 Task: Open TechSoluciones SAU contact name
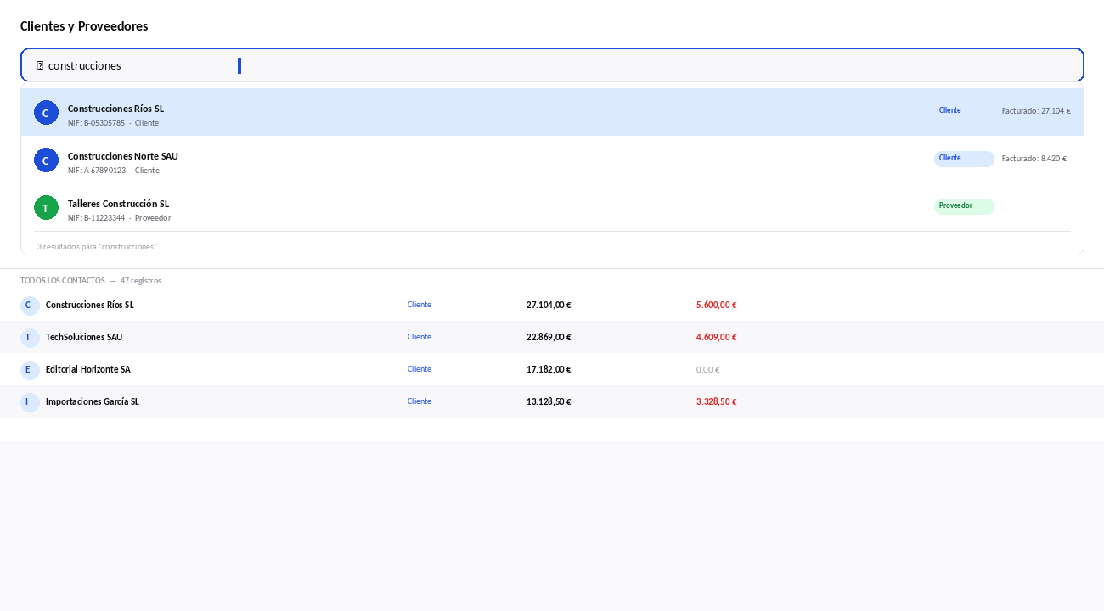tap(84, 337)
